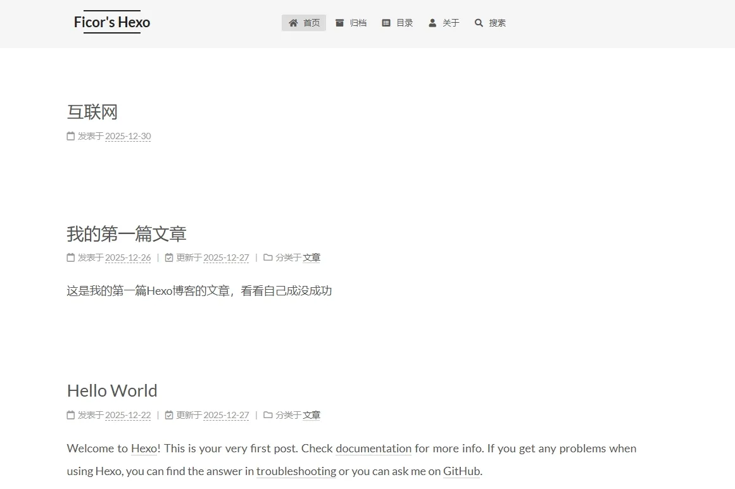Click the categories list icon

pyautogui.click(x=386, y=23)
